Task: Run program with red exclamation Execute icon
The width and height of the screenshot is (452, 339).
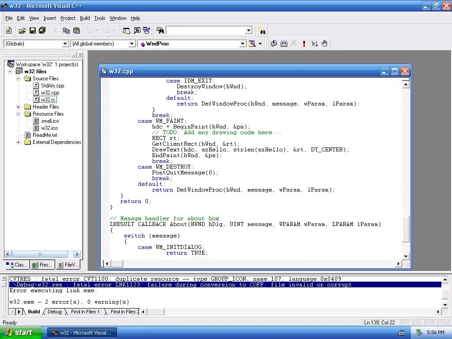Action: (304, 44)
